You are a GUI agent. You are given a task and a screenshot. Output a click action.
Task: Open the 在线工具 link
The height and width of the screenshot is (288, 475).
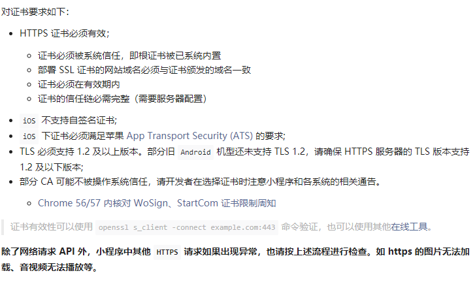(x=409, y=227)
